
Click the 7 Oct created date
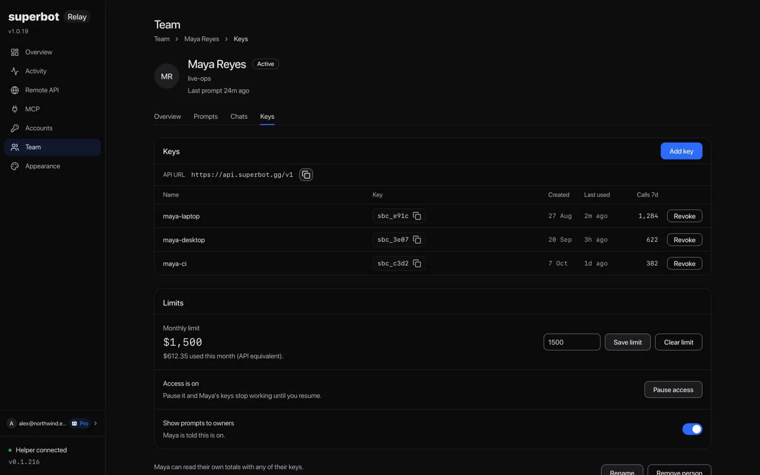tap(558, 264)
